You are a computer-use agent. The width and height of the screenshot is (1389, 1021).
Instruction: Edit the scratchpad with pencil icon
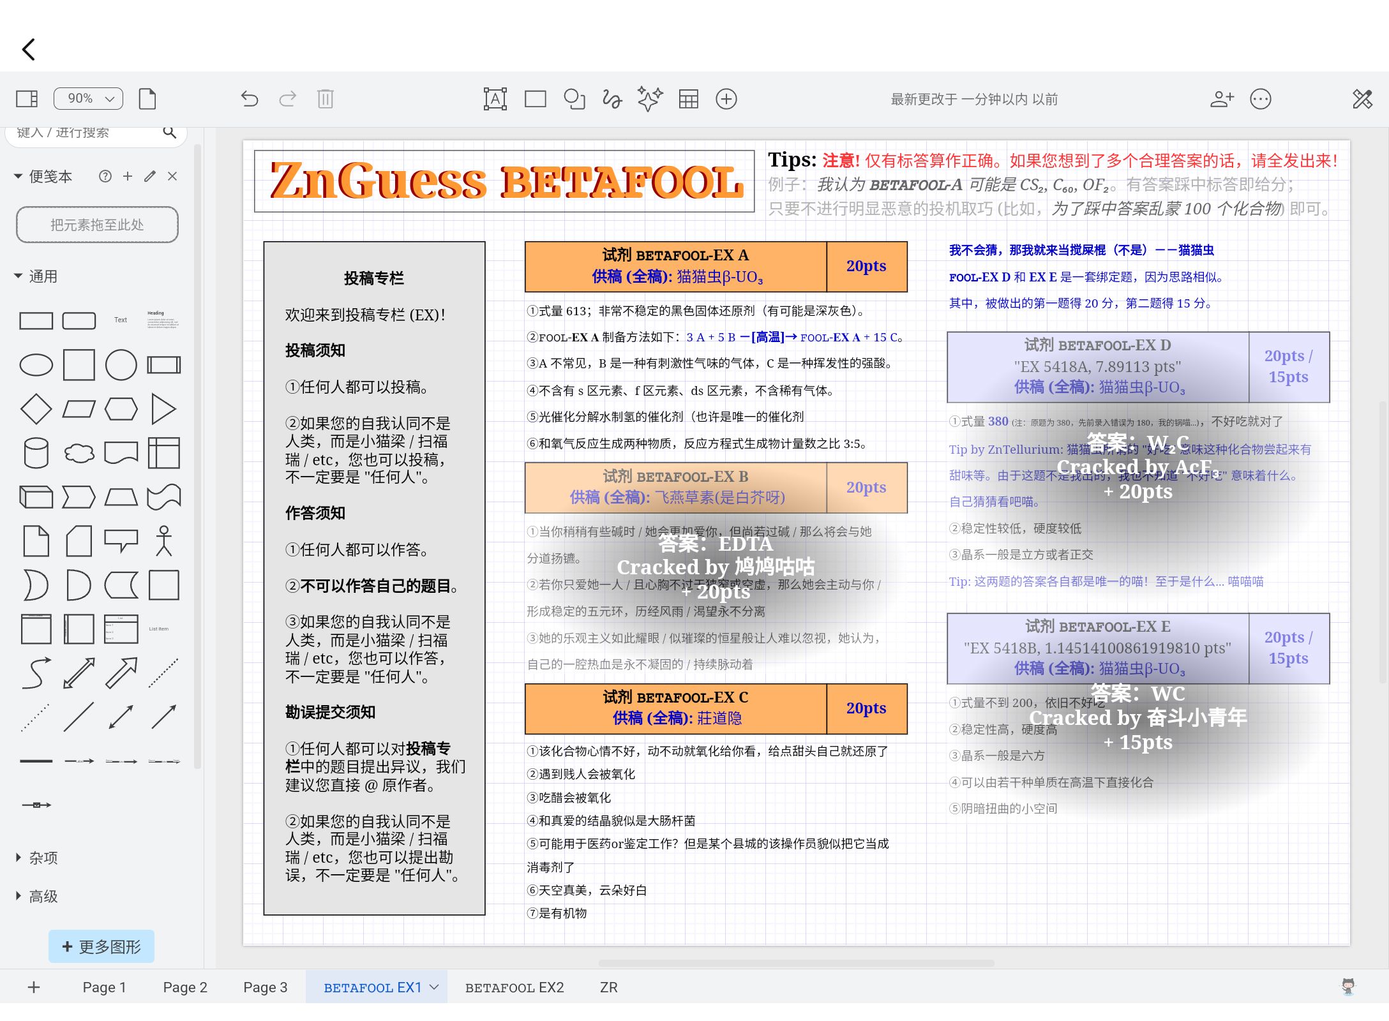(150, 176)
